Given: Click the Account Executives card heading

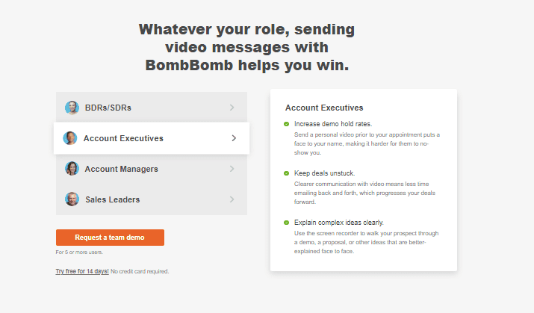Looking at the screenshot, I should [324, 108].
